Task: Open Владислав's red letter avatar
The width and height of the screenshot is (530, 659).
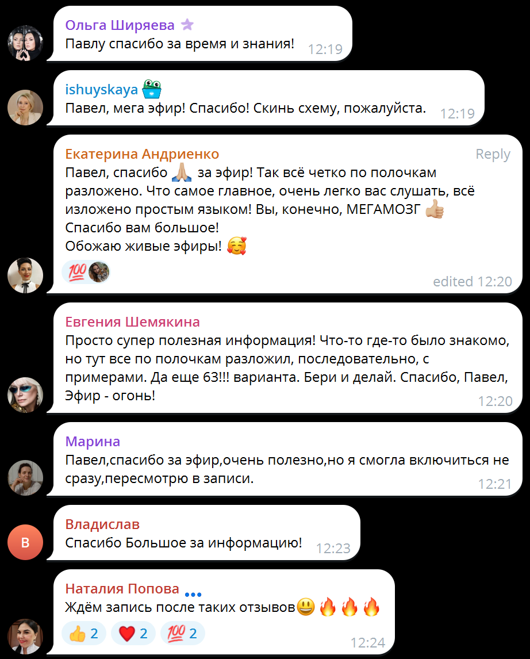Action: (x=26, y=542)
